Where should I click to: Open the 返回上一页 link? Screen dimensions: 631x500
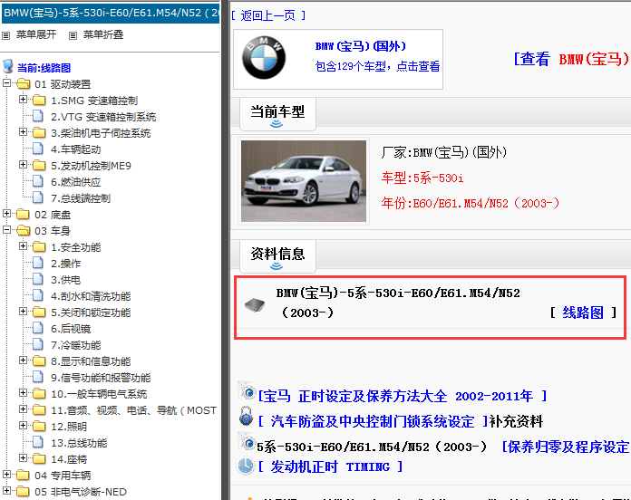(268, 15)
